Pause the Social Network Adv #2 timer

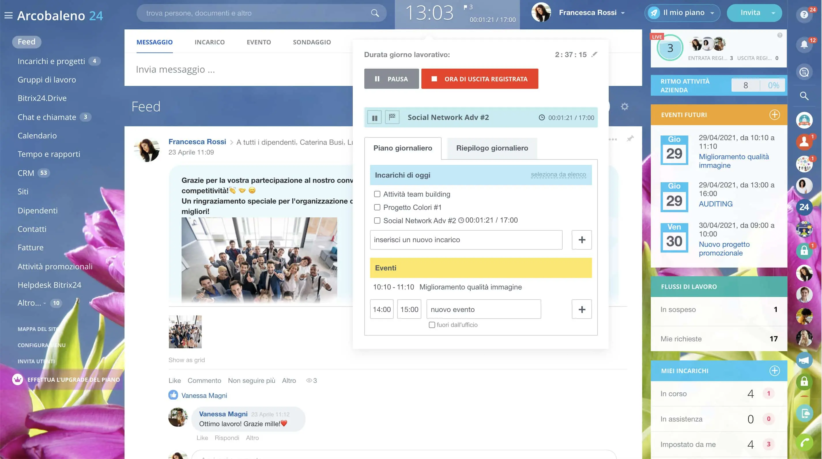click(374, 118)
